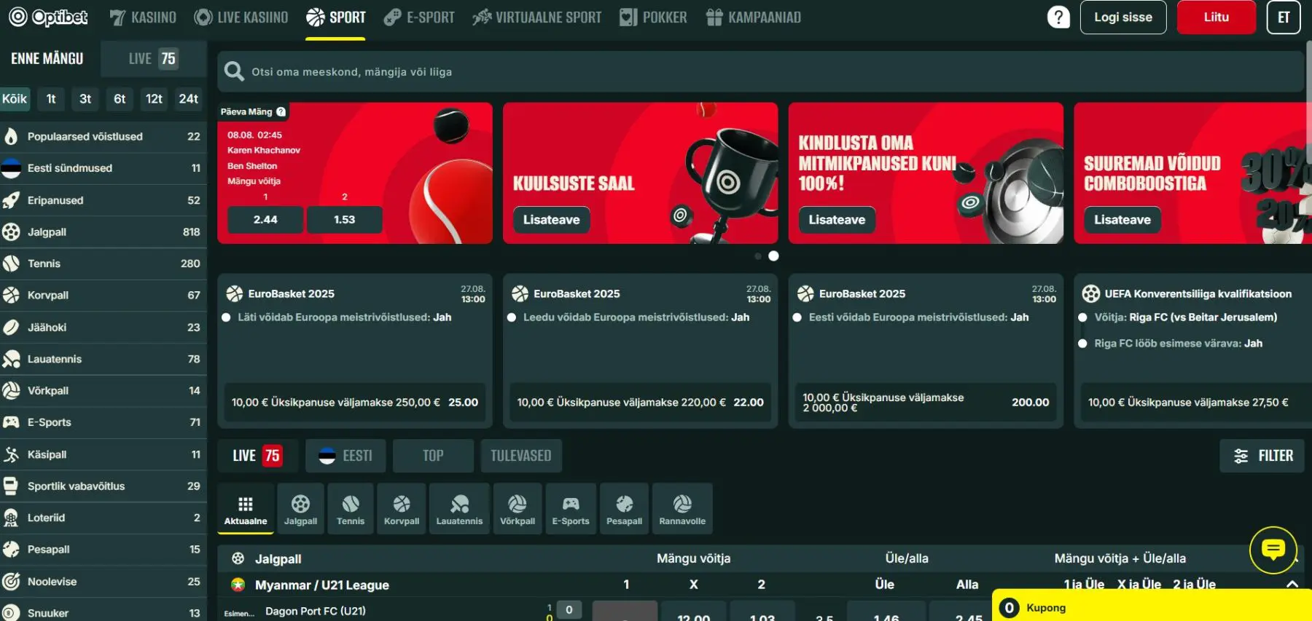Go to the LIVE KASIINO section
Screen dimensions: 1312x621
pos(241,17)
